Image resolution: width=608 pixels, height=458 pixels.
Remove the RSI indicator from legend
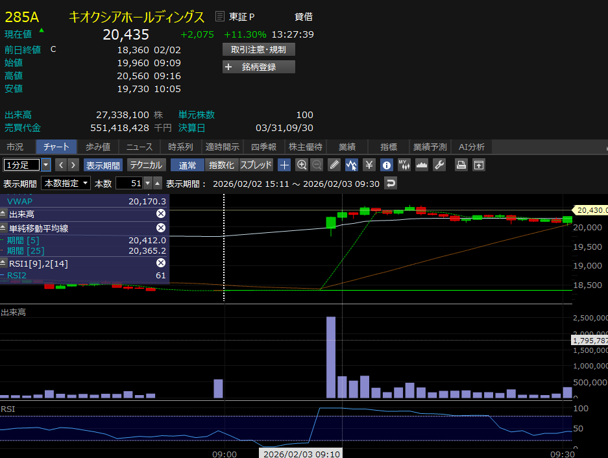pyautogui.click(x=160, y=263)
